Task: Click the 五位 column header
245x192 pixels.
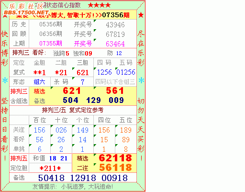Action: click(126, 120)
